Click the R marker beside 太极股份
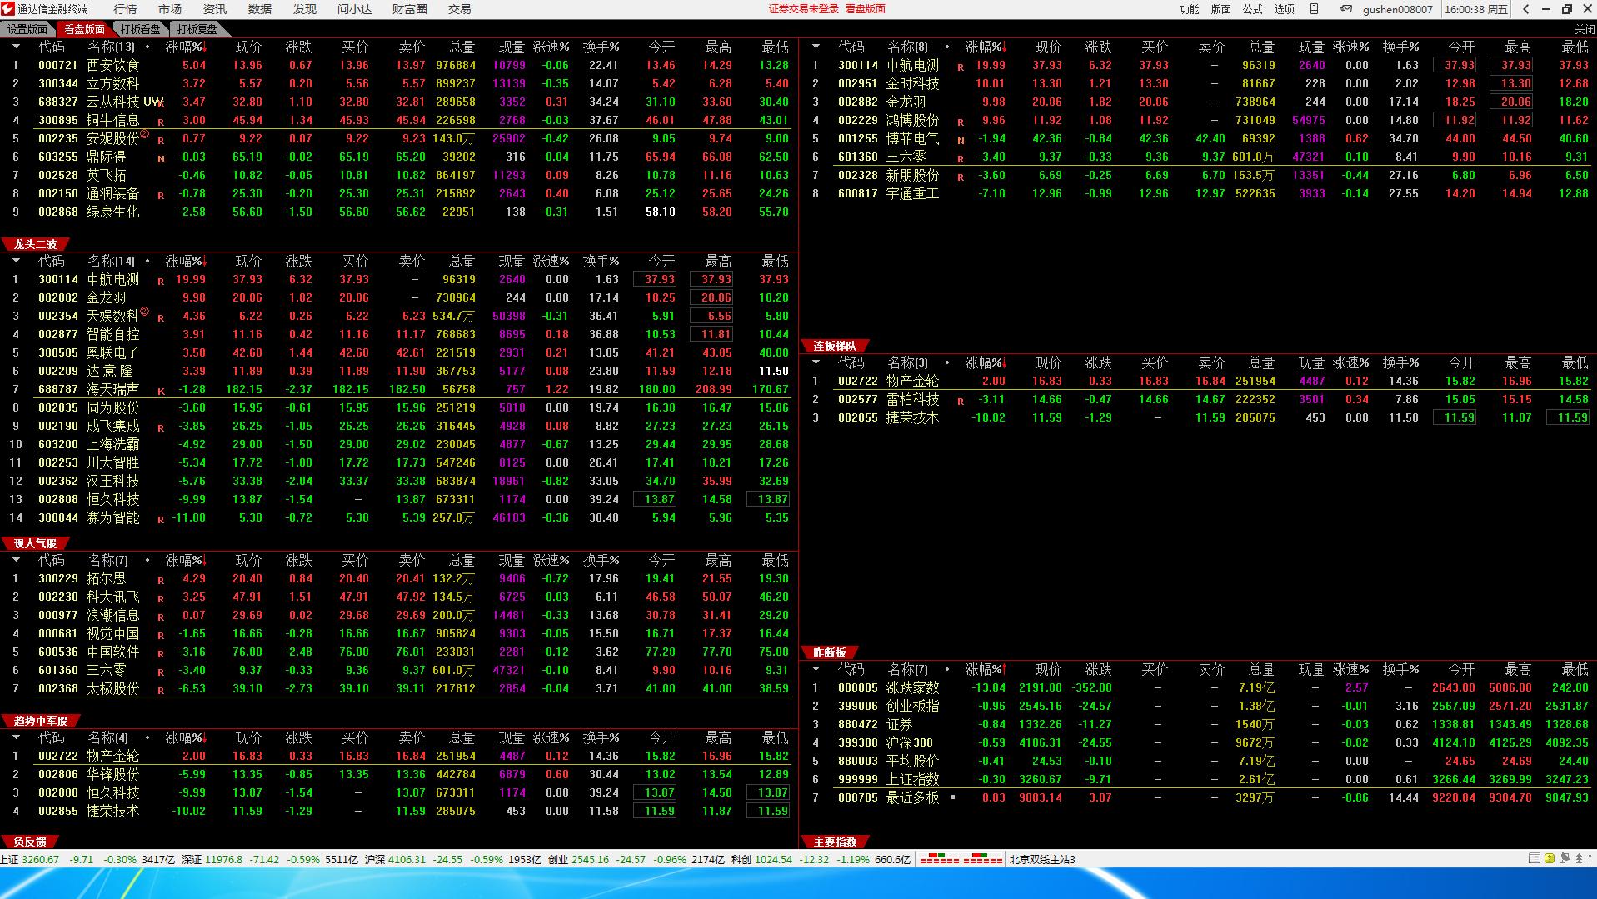Screen dimensions: 1597x899 [161, 691]
